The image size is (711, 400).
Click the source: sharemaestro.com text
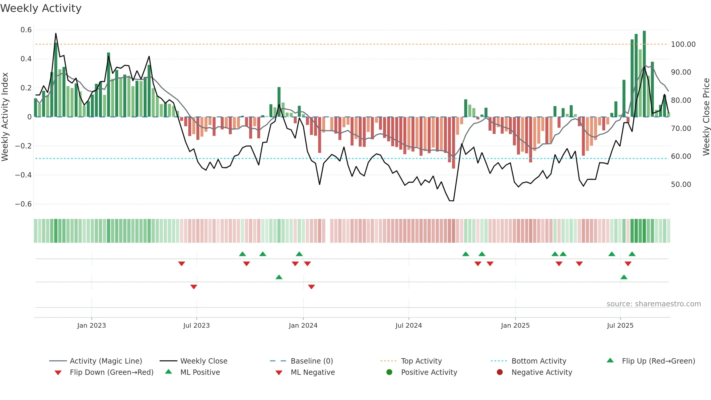(654, 304)
